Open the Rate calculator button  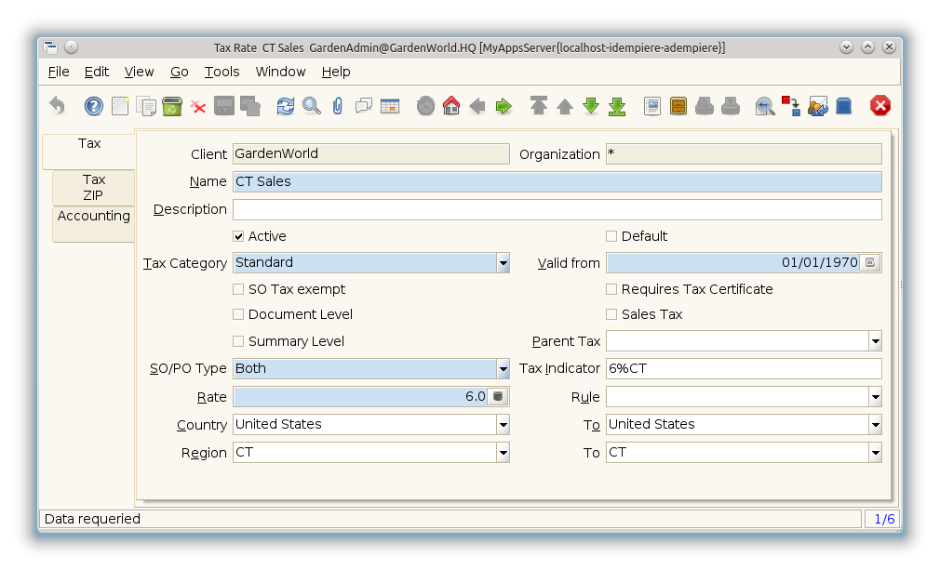[498, 397]
